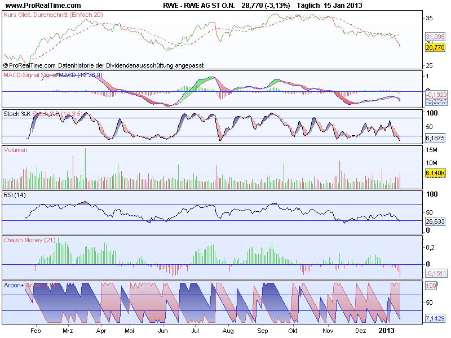Select the 'Kurs Gleit. Durchschnitt (Einfach 20)' label
Viewport: 451px width, 338px height.
click(53, 15)
